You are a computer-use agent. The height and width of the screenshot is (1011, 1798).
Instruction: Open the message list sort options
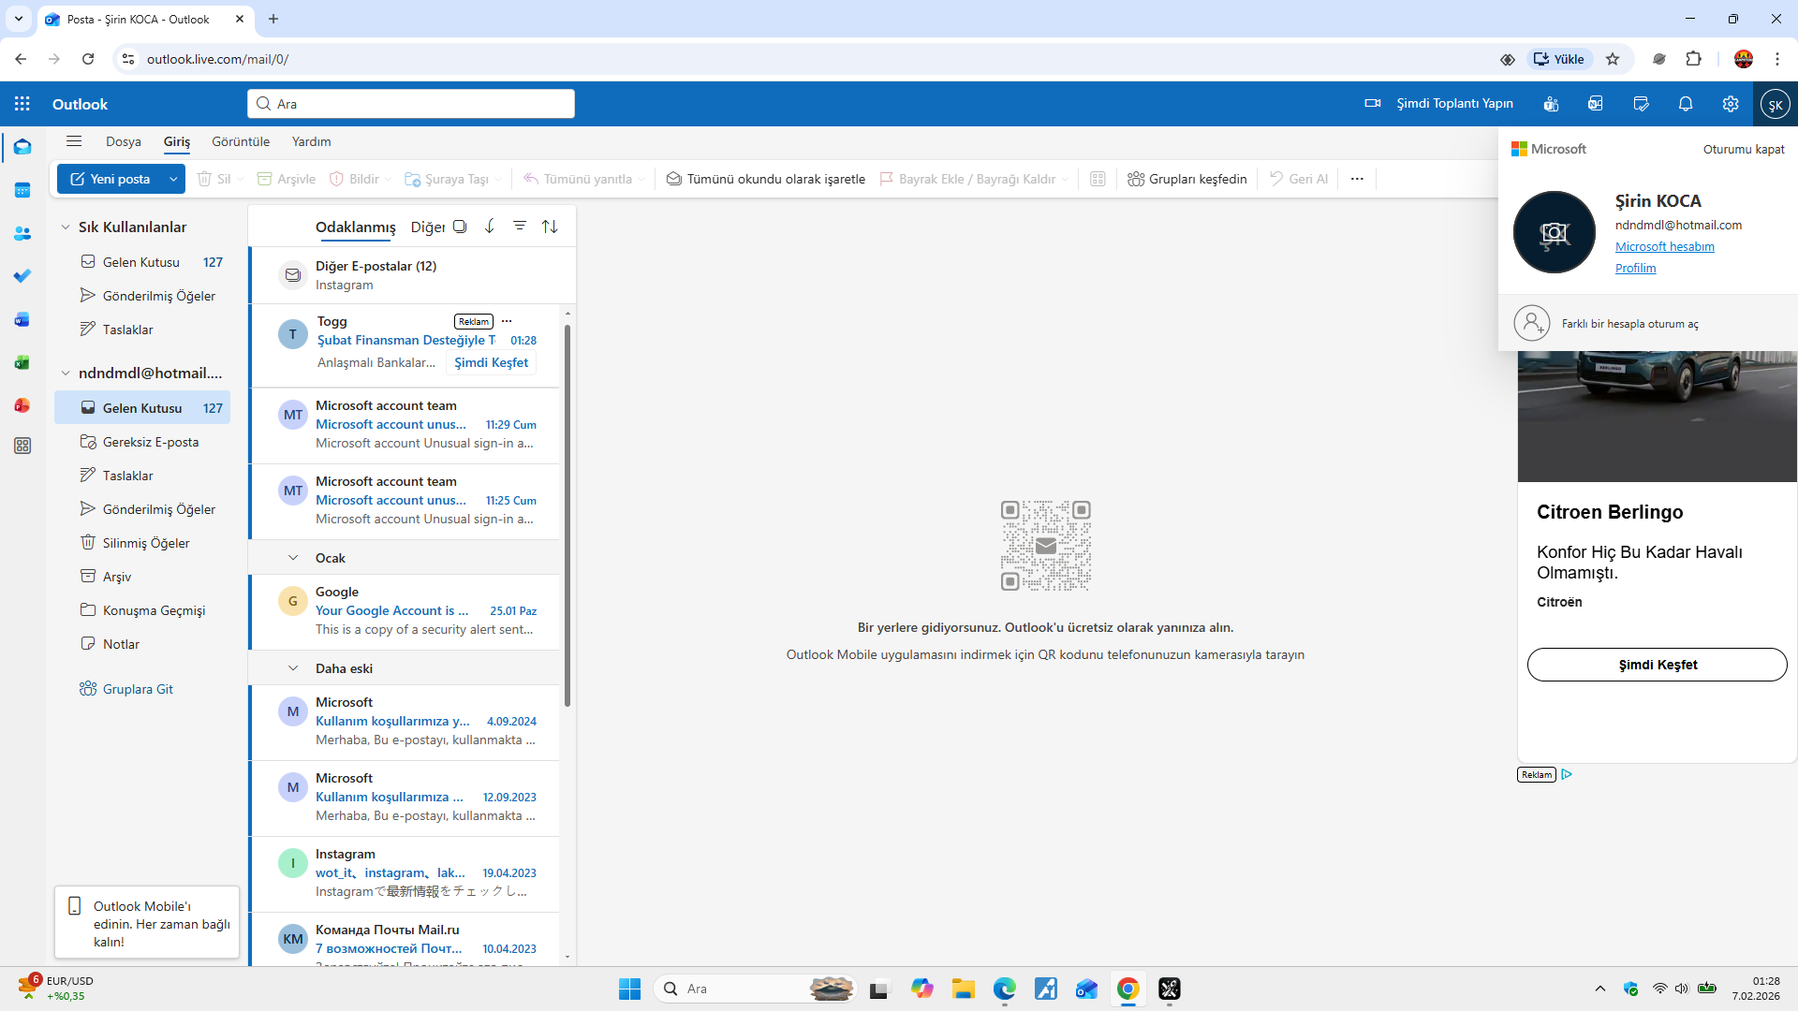click(550, 227)
